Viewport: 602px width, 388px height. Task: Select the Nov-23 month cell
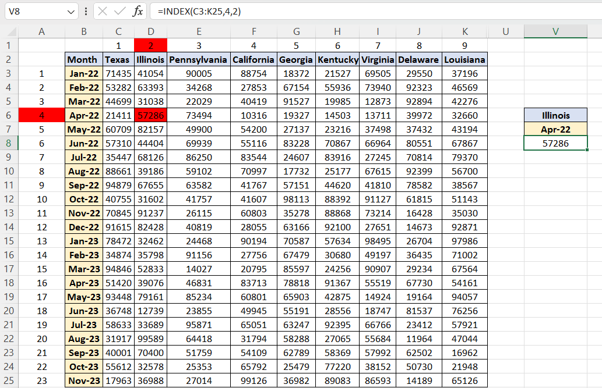pos(84,380)
